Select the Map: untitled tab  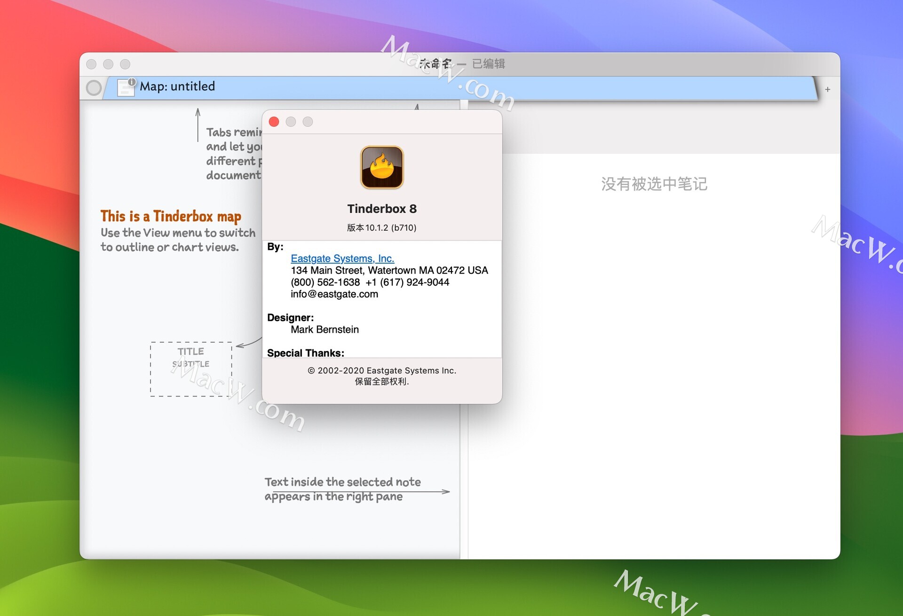pos(460,87)
